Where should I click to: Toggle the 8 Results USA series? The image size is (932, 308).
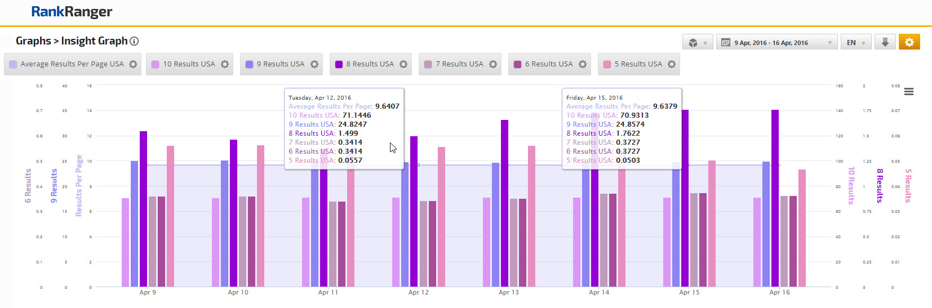[x=370, y=64]
